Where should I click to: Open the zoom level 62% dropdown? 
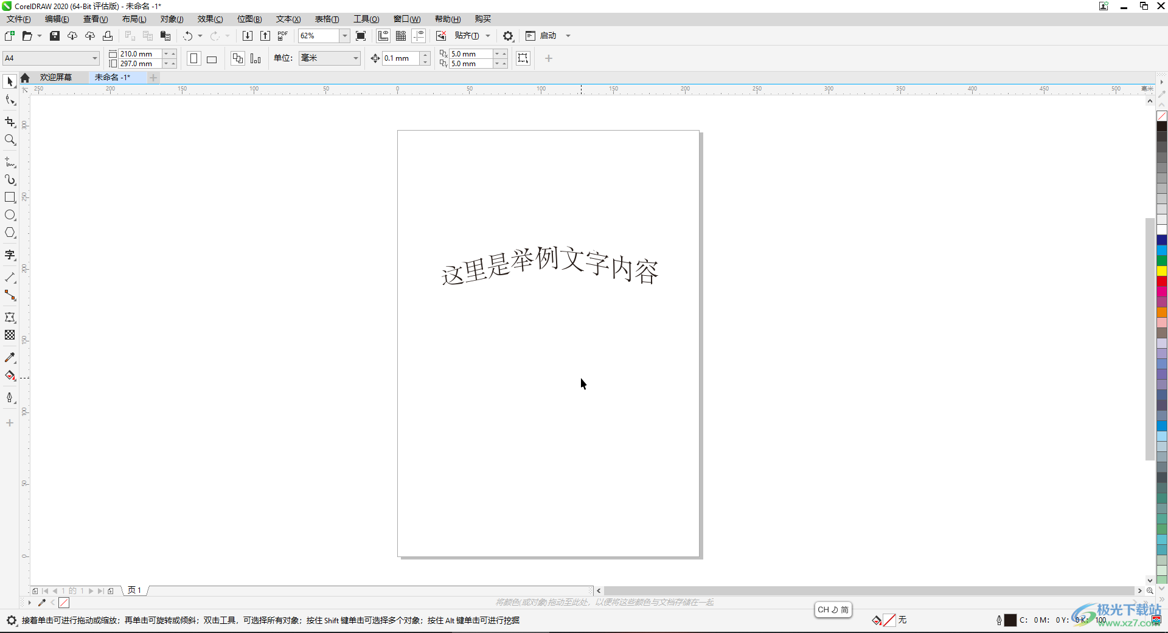[345, 36]
